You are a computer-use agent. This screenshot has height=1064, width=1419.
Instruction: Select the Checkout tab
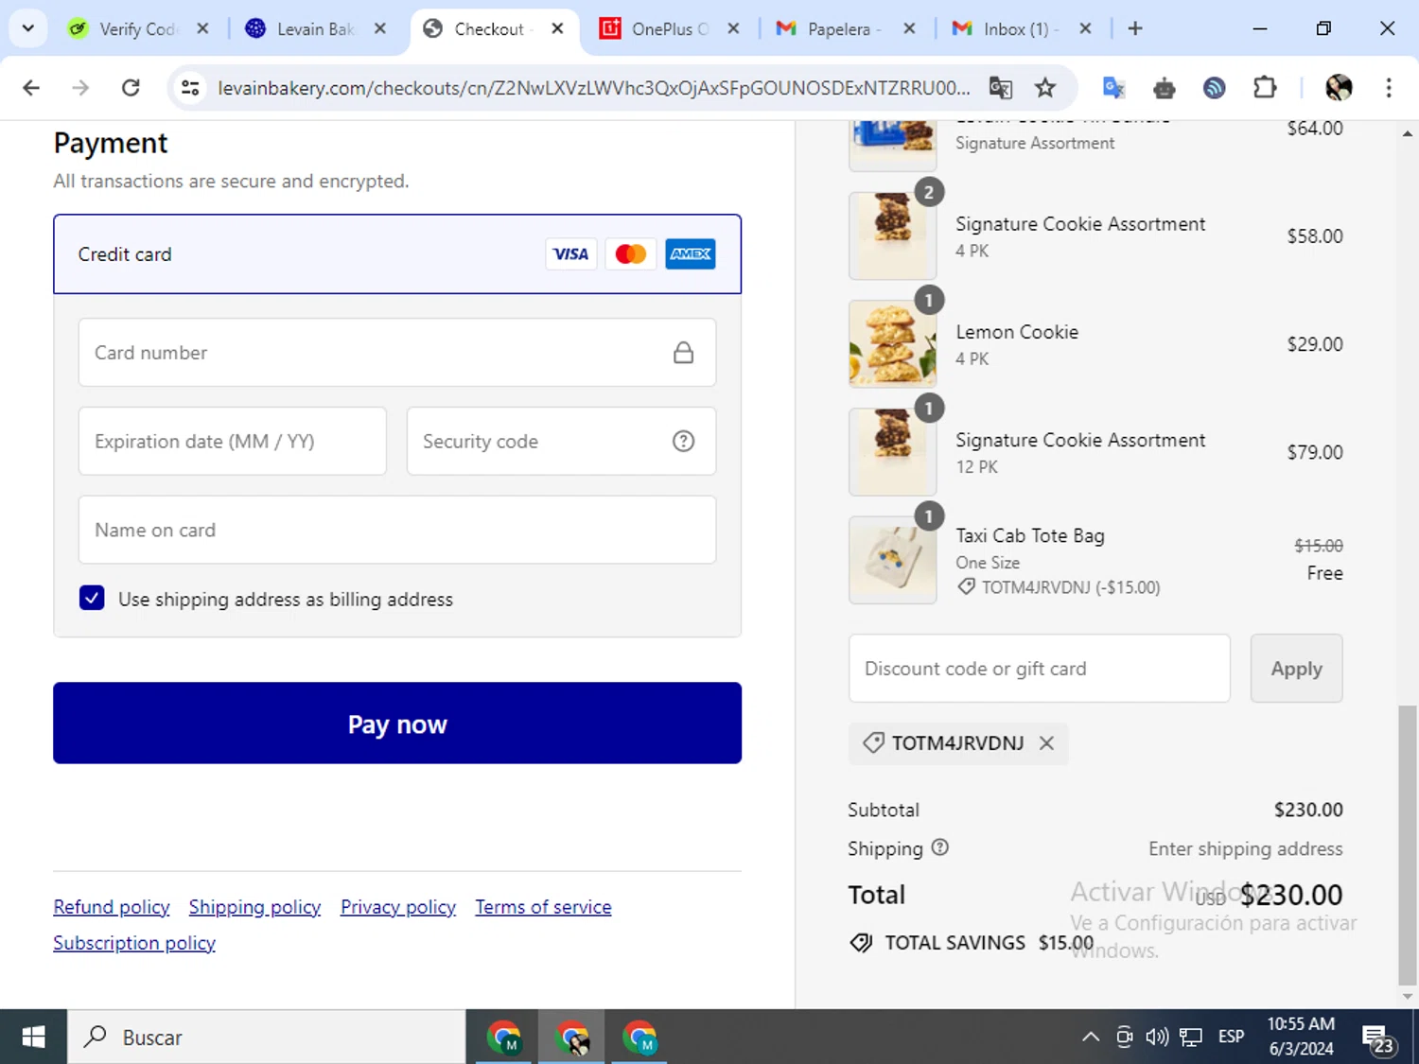tap(489, 29)
